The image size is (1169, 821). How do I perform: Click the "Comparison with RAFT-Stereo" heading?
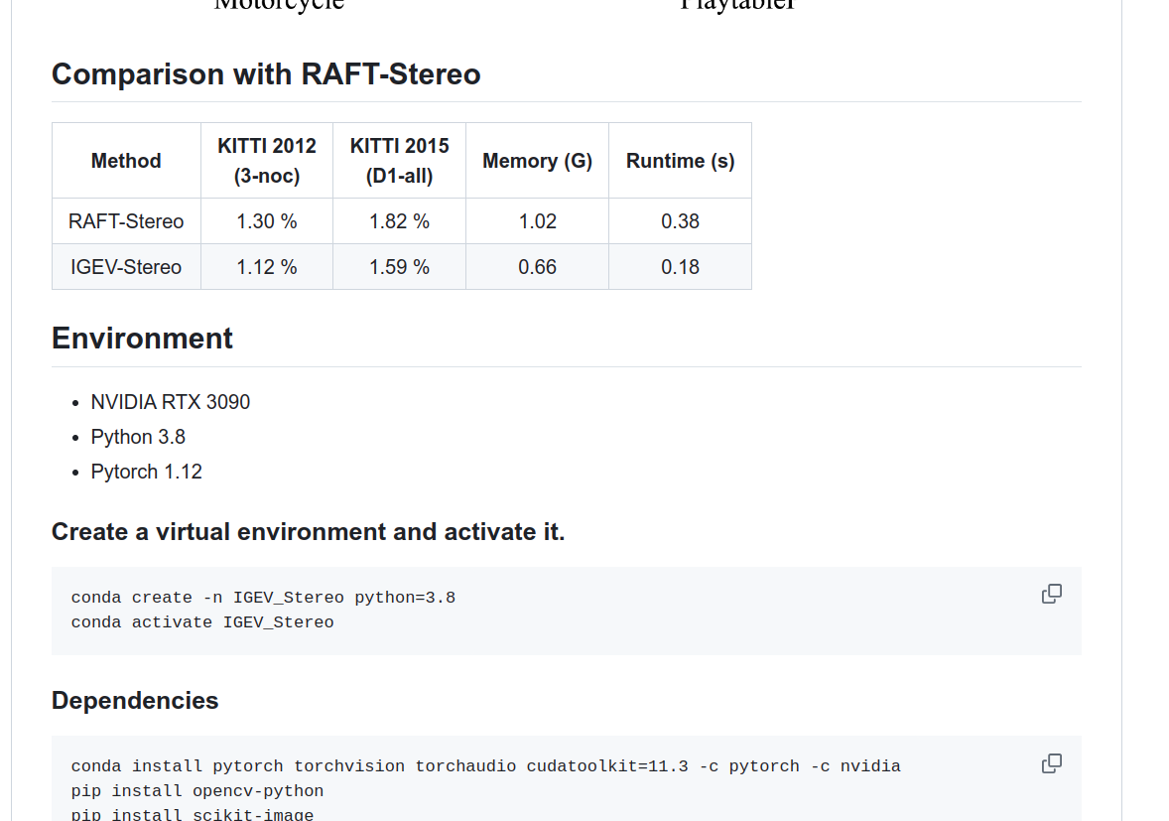[x=266, y=74]
